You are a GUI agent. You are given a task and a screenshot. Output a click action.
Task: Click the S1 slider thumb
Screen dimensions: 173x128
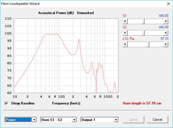[143, 21]
